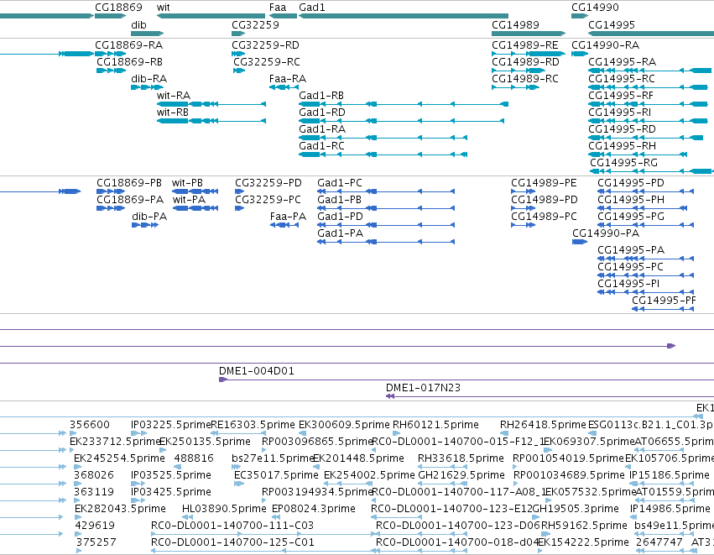Screen dimensions: 714x555
Task: Select EST GH21629.5prime
Action: [461, 475]
